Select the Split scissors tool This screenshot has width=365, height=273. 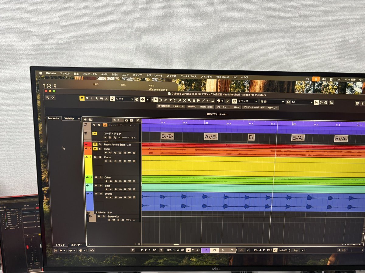click(175, 100)
